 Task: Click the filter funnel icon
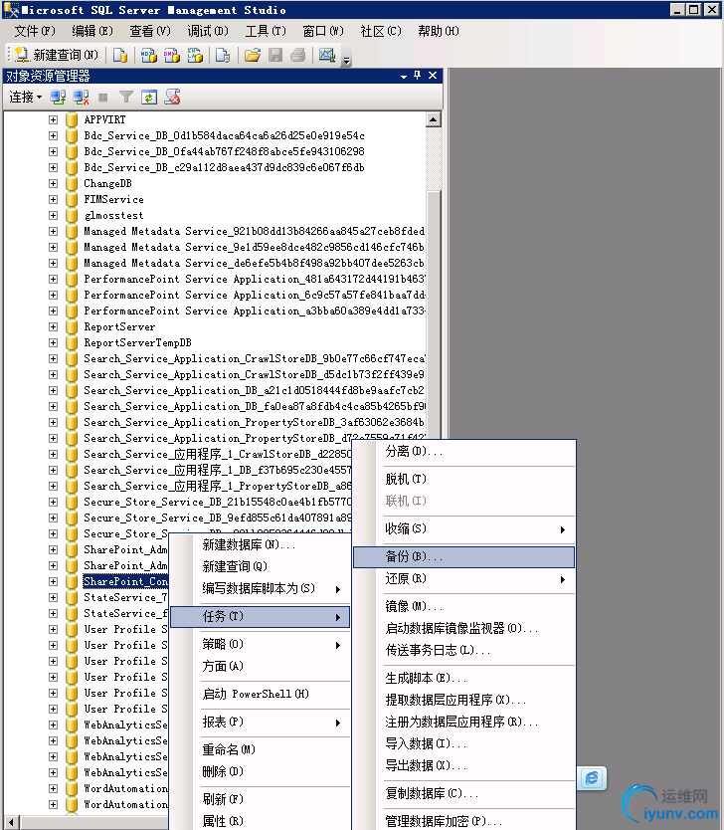tap(126, 98)
